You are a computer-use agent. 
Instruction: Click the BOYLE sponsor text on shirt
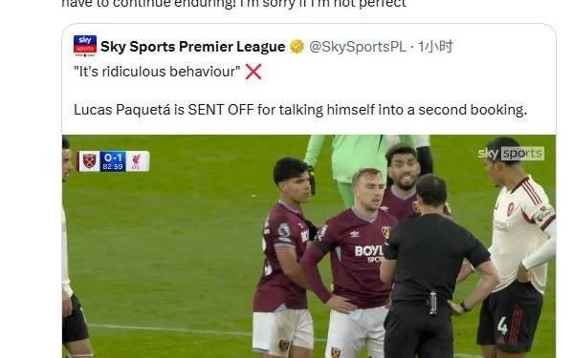click(369, 251)
